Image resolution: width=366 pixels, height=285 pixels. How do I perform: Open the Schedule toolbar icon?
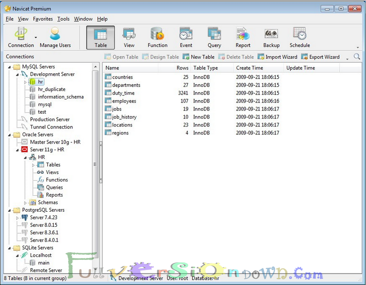pyautogui.click(x=300, y=38)
